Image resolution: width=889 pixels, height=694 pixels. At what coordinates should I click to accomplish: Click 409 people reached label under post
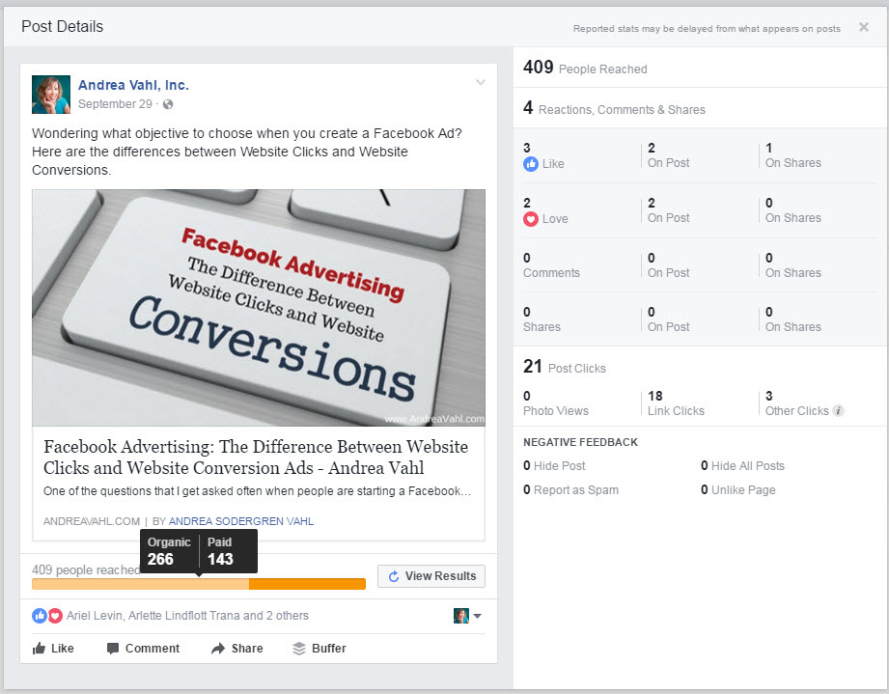click(86, 569)
